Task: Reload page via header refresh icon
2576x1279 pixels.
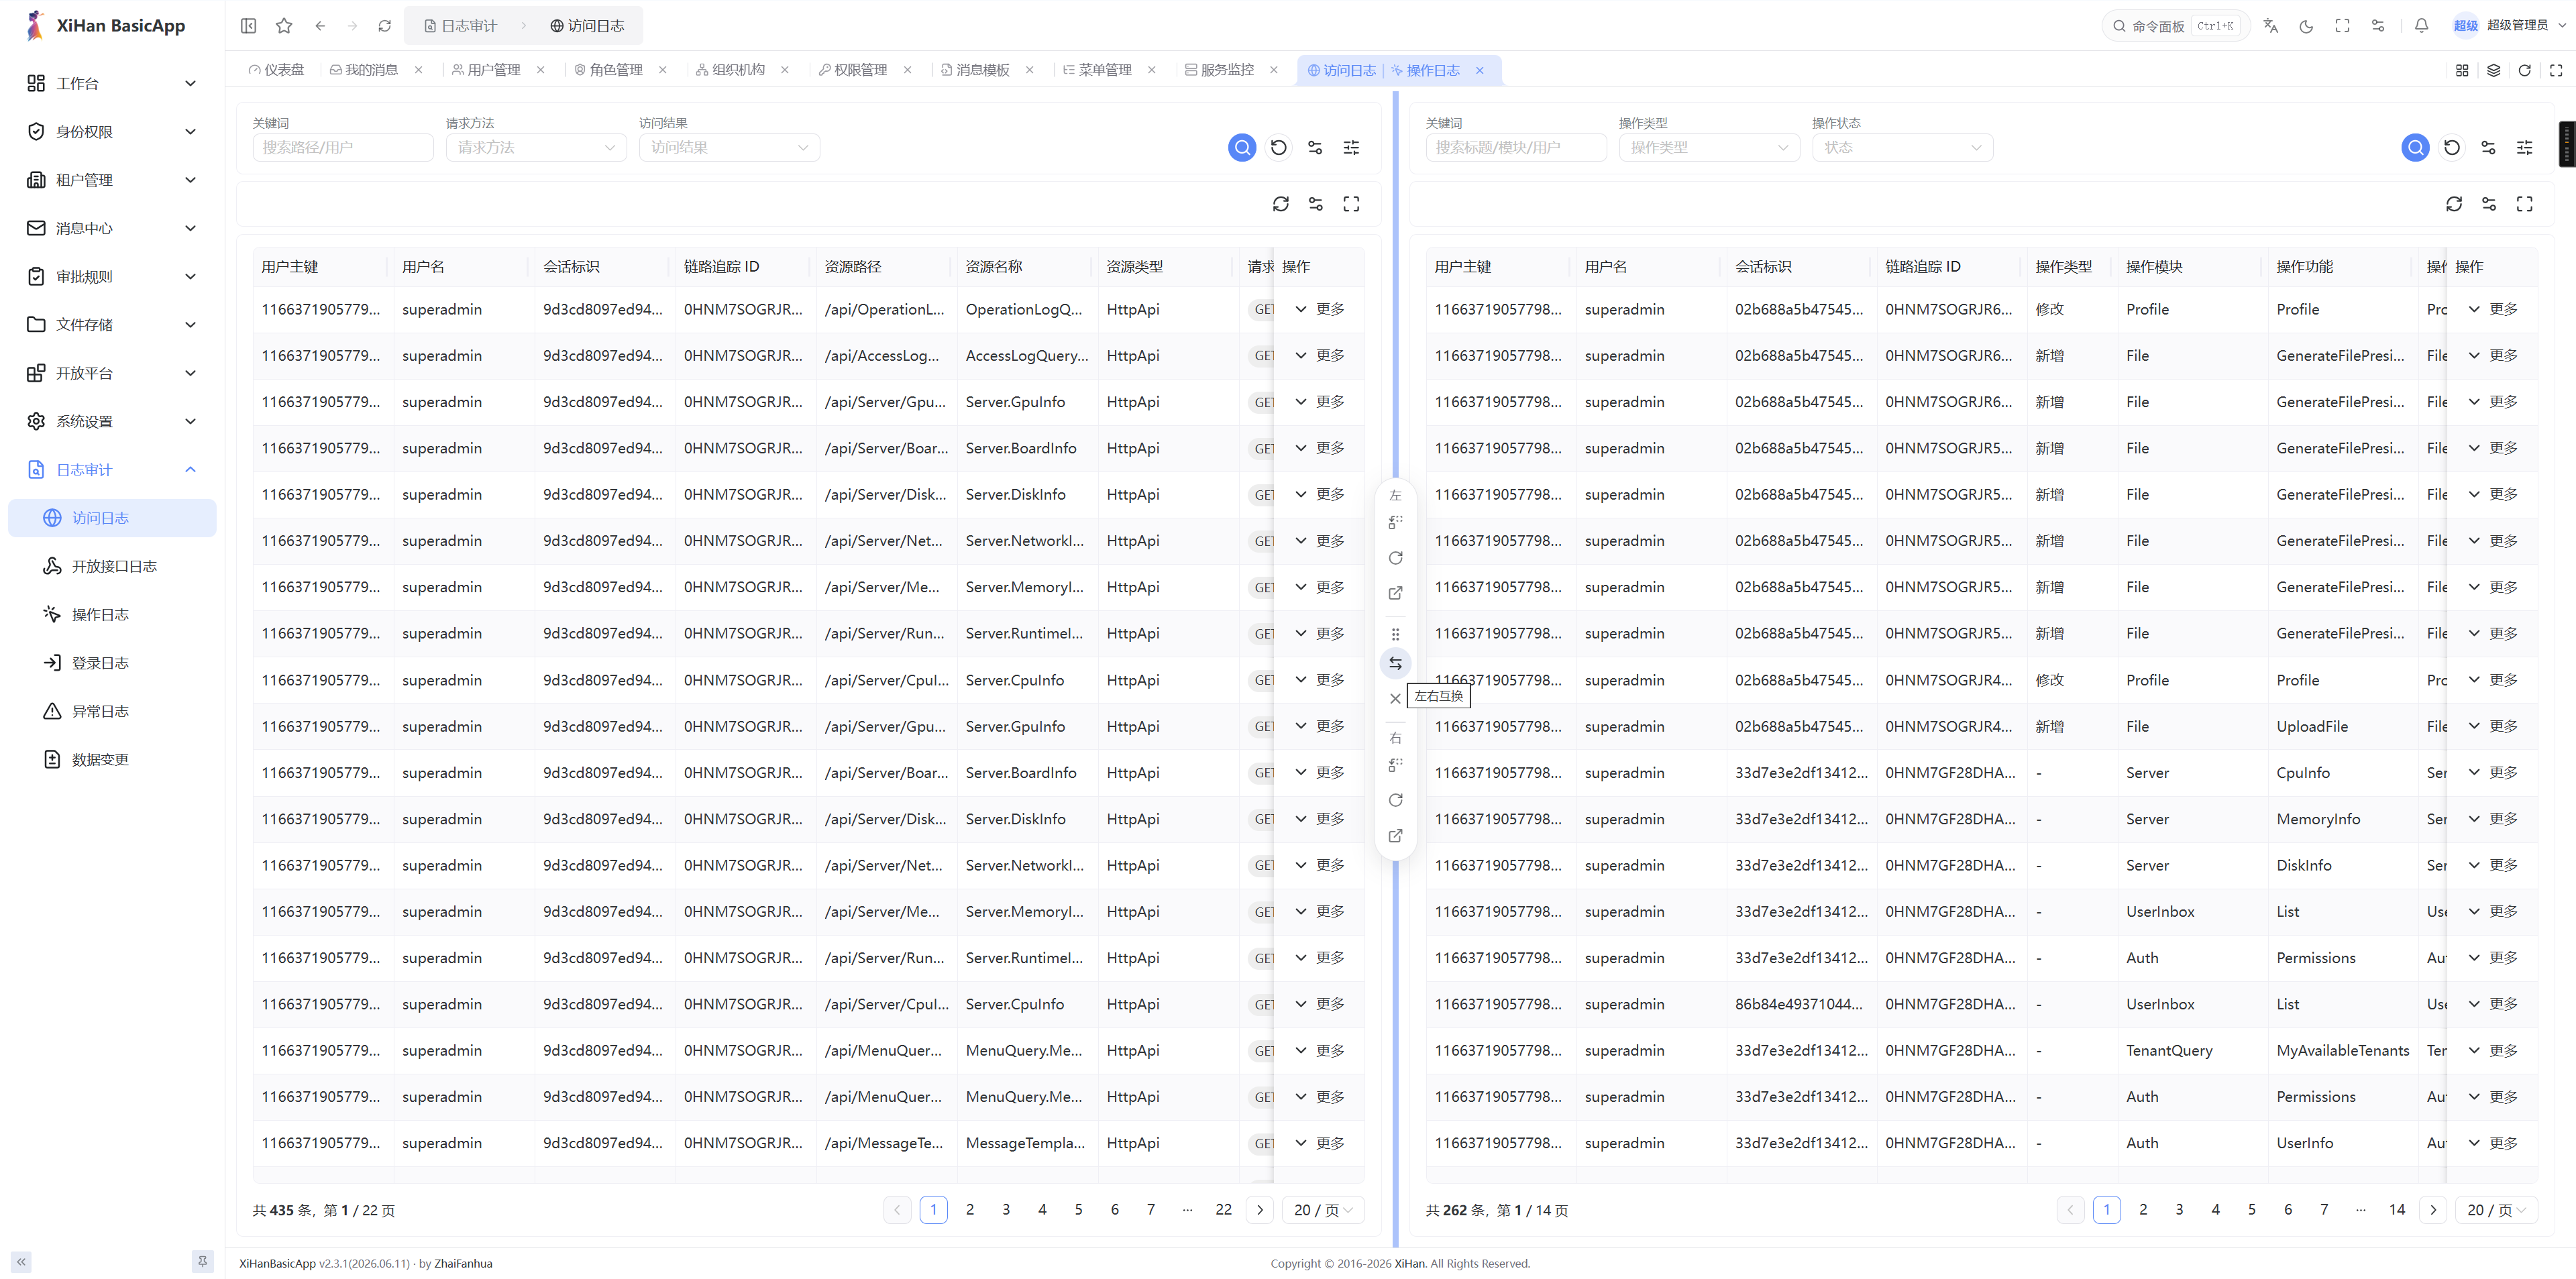Action: pos(385,26)
